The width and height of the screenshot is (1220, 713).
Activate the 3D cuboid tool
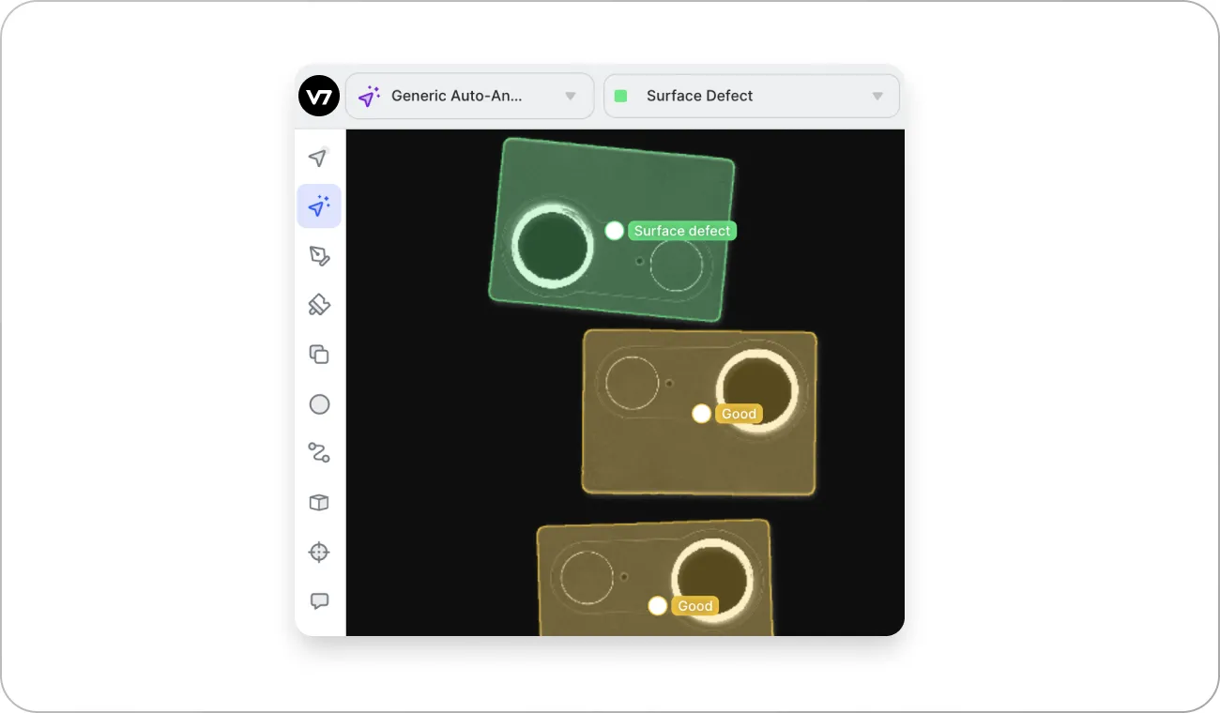[319, 502]
